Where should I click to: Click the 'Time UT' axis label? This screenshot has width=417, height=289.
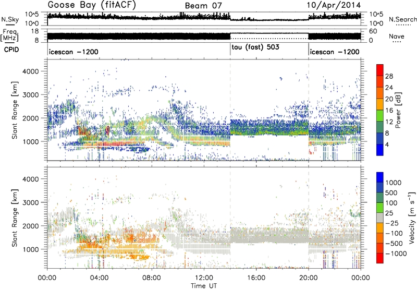[204, 286]
